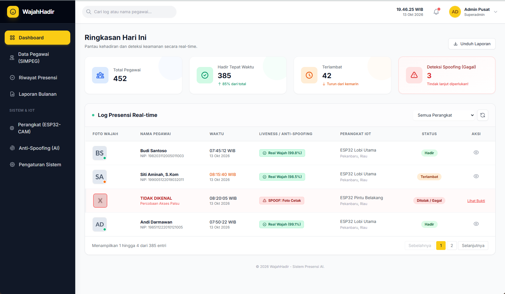
Task: Click the X avatar of the unrecognized entry
Action: (100, 201)
